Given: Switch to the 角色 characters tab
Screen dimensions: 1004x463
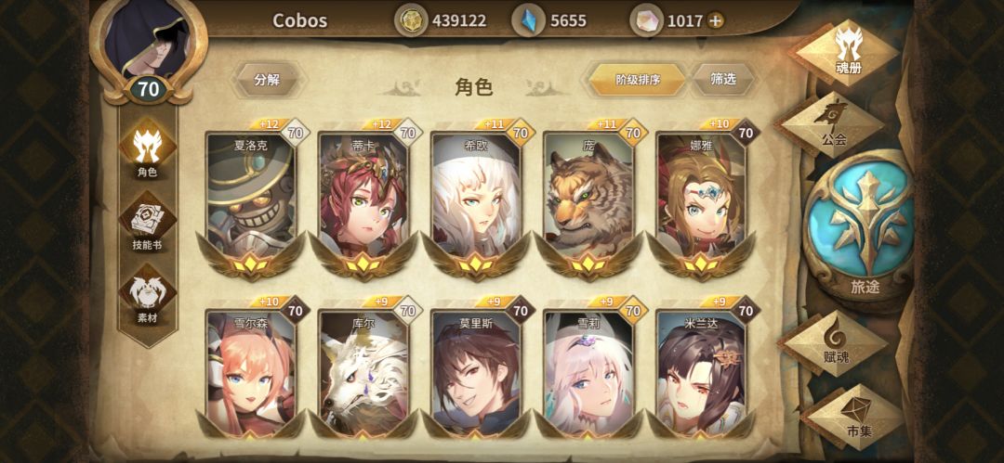Looking at the screenshot, I should pos(147,149).
